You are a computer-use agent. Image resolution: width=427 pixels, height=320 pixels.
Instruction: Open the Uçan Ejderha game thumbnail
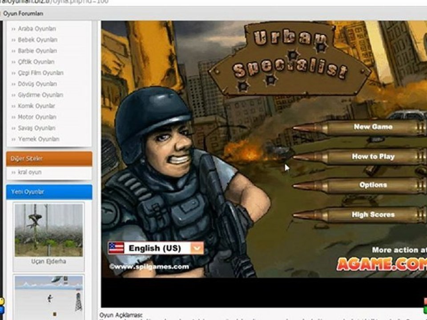(49, 230)
